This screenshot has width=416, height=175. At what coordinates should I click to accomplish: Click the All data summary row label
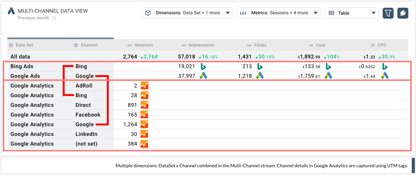20,57
